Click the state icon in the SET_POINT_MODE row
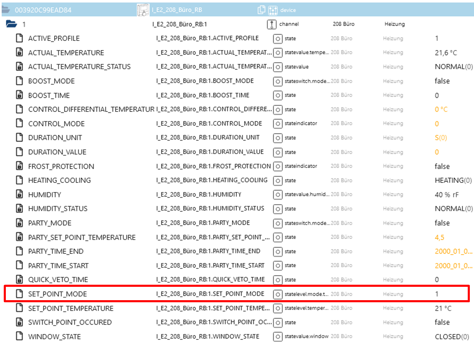The width and height of the screenshot is (474, 344). (277, 294)
